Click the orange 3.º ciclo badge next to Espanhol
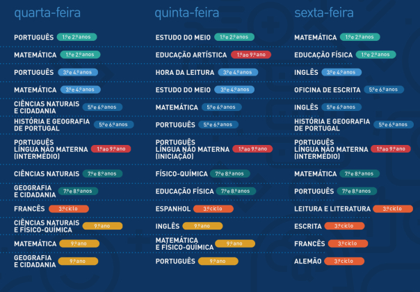Image resolution: width=420 pixels, height=292 pixels. pos(213,209)
